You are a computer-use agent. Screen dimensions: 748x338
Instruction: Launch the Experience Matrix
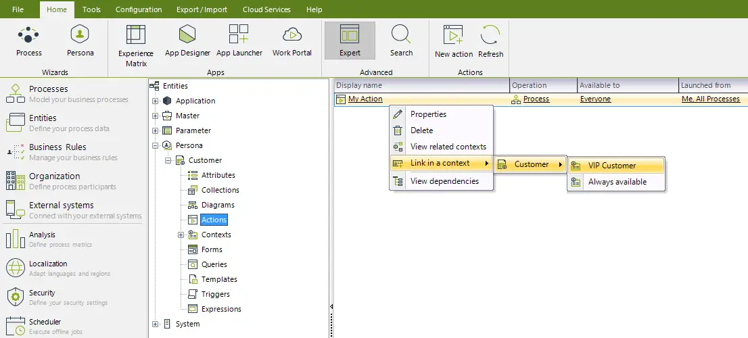coord(136,46)
